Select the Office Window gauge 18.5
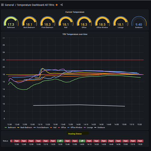 coord(102,22)
